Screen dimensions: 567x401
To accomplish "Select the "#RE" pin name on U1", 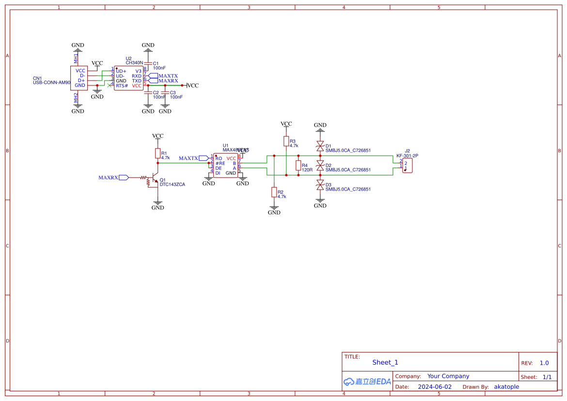I will tap(220, 163).
